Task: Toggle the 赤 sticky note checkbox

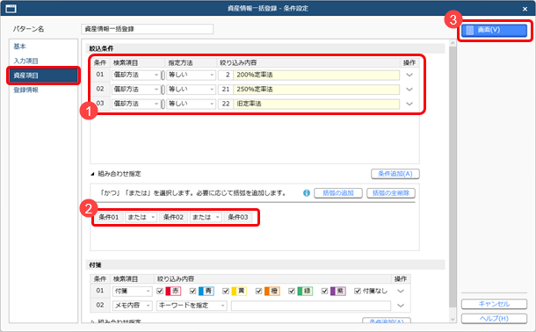Action: coord(160,291)
